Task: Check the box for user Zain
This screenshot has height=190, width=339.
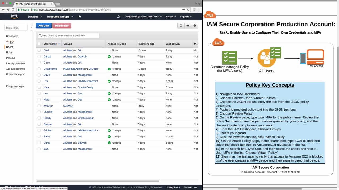Action: pyautogui.click(x=39, y=149)
